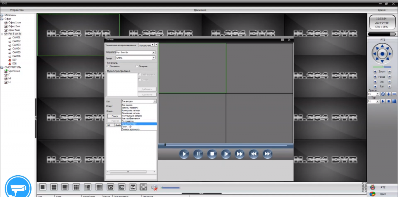Pause the playback

click(198, 154)
